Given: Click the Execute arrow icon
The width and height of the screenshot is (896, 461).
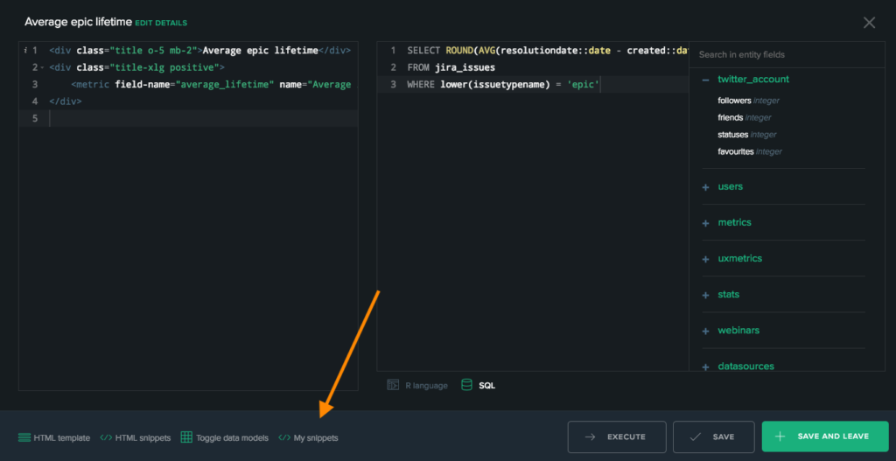Looking at the screenshot, I should tap(591, 437).
